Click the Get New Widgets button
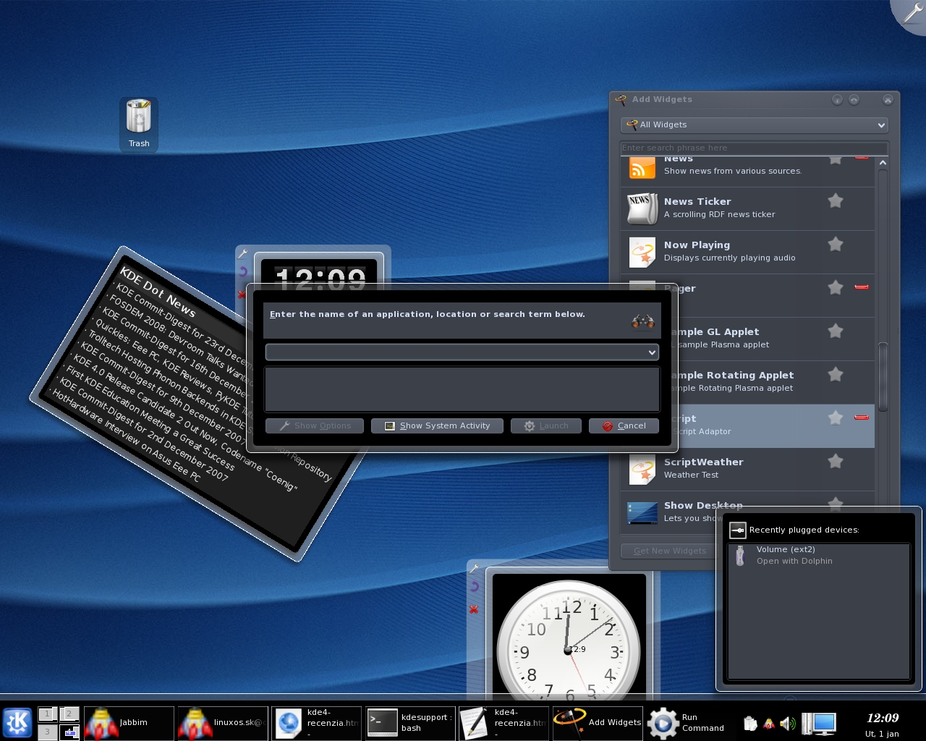 [670, 551]
